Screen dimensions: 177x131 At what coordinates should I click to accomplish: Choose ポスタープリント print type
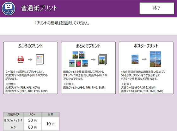click(146, 68)
